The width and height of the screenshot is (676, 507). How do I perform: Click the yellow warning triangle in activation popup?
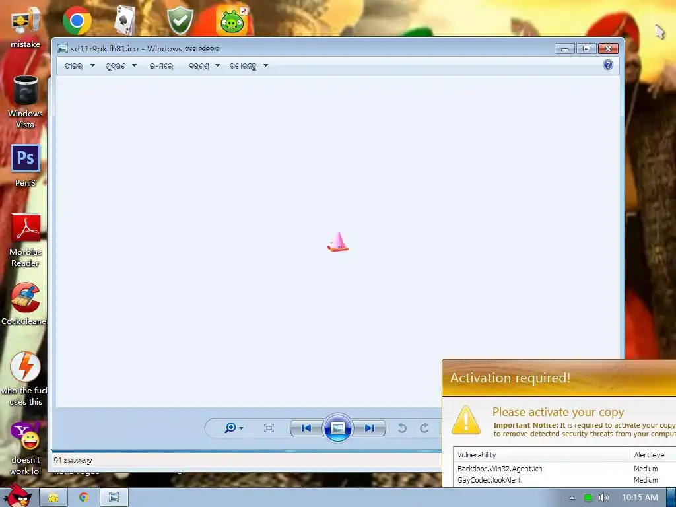click(466, 420)
